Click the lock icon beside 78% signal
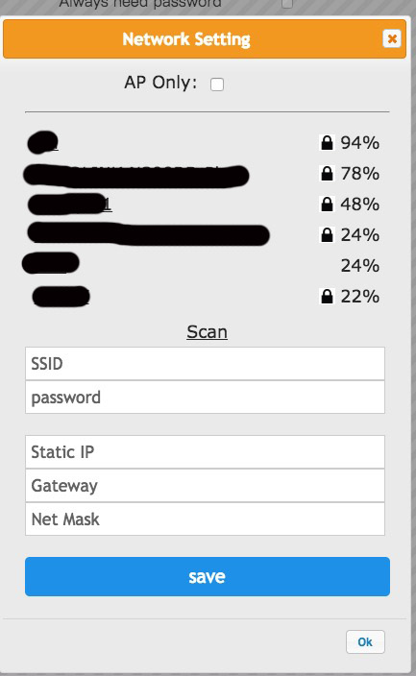This screenshot has height=676, width=416. [x=327, y=173]
